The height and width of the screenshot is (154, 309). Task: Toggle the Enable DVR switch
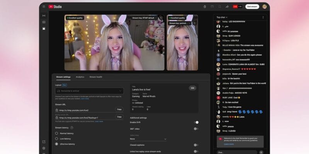tap(196, 122)
